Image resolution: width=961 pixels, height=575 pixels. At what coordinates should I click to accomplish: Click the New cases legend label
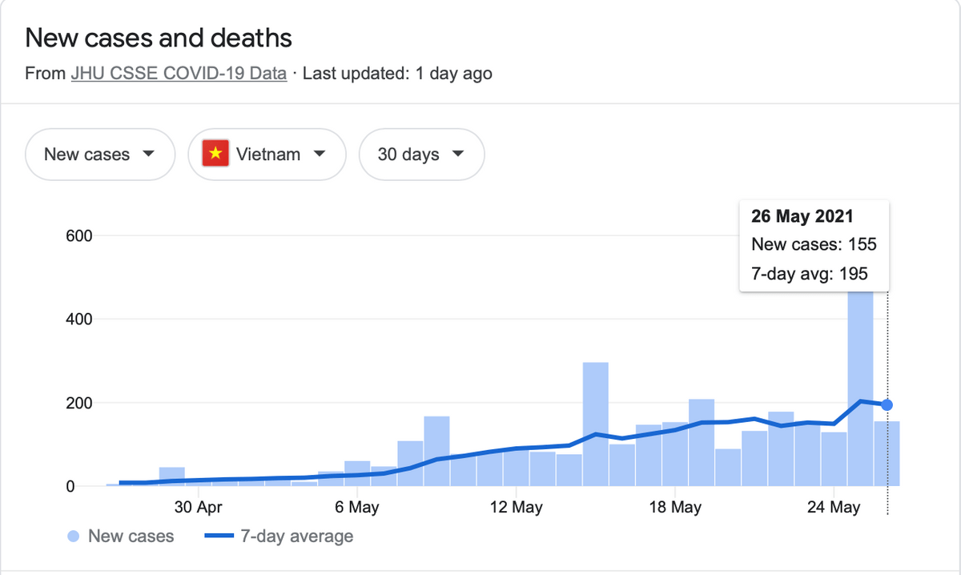point(131,537)
